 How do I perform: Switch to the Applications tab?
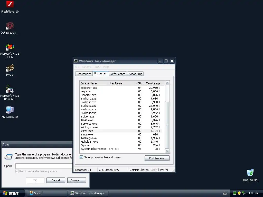coord(84,74)
